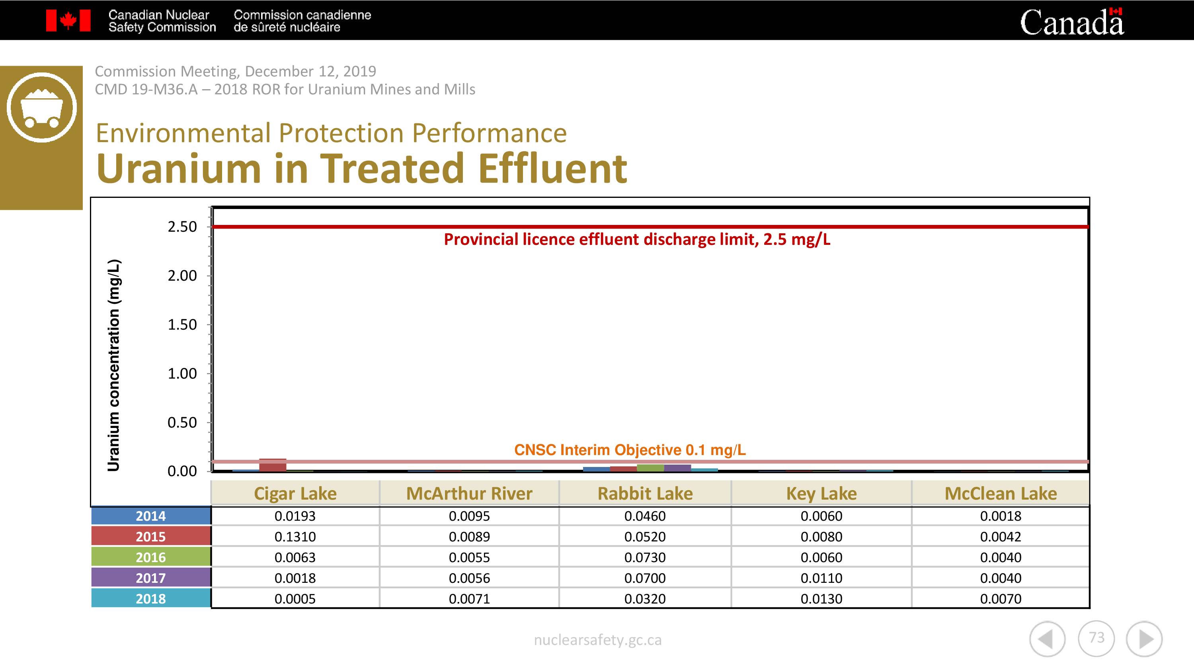Select the 2014 legend swatch

click(150, 516)
